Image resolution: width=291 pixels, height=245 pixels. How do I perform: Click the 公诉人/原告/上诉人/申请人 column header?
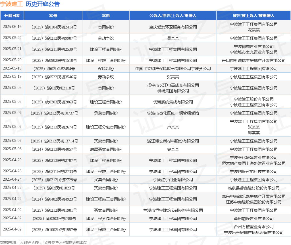(x=173, y=16)
